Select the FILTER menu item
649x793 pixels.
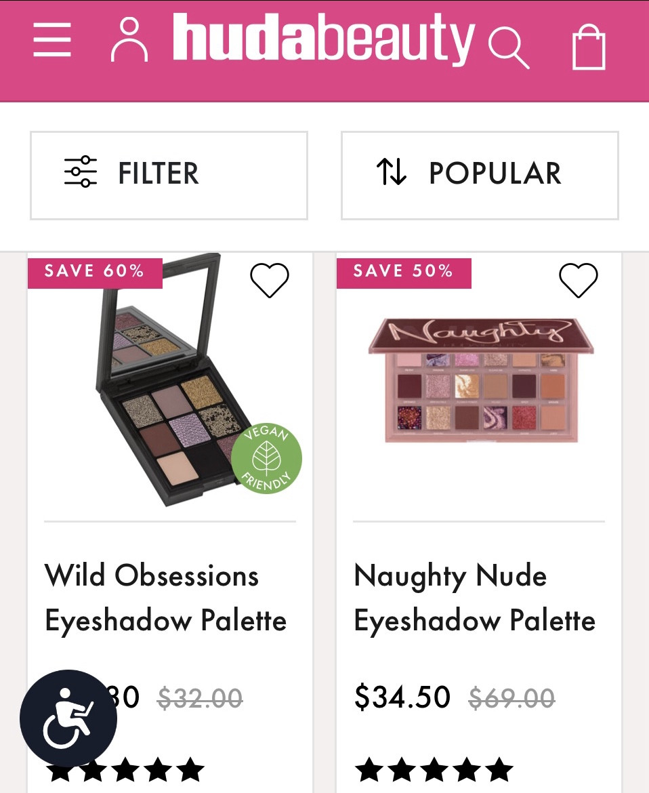158,174
